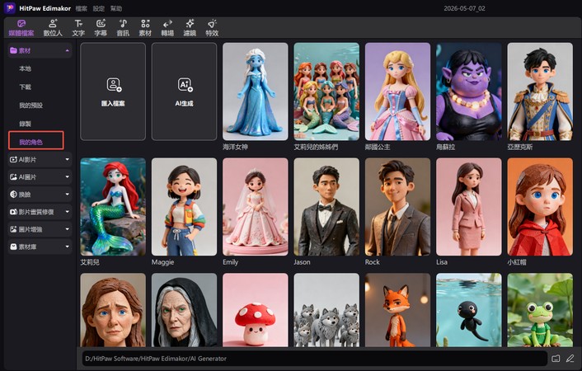Select the red mushroom character thumbnail
Viewport: 582px width, 371px height.
click(256, 310)
